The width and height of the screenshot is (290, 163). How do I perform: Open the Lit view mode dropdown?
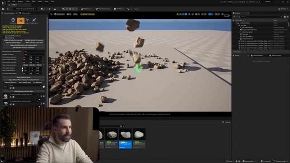69,14
